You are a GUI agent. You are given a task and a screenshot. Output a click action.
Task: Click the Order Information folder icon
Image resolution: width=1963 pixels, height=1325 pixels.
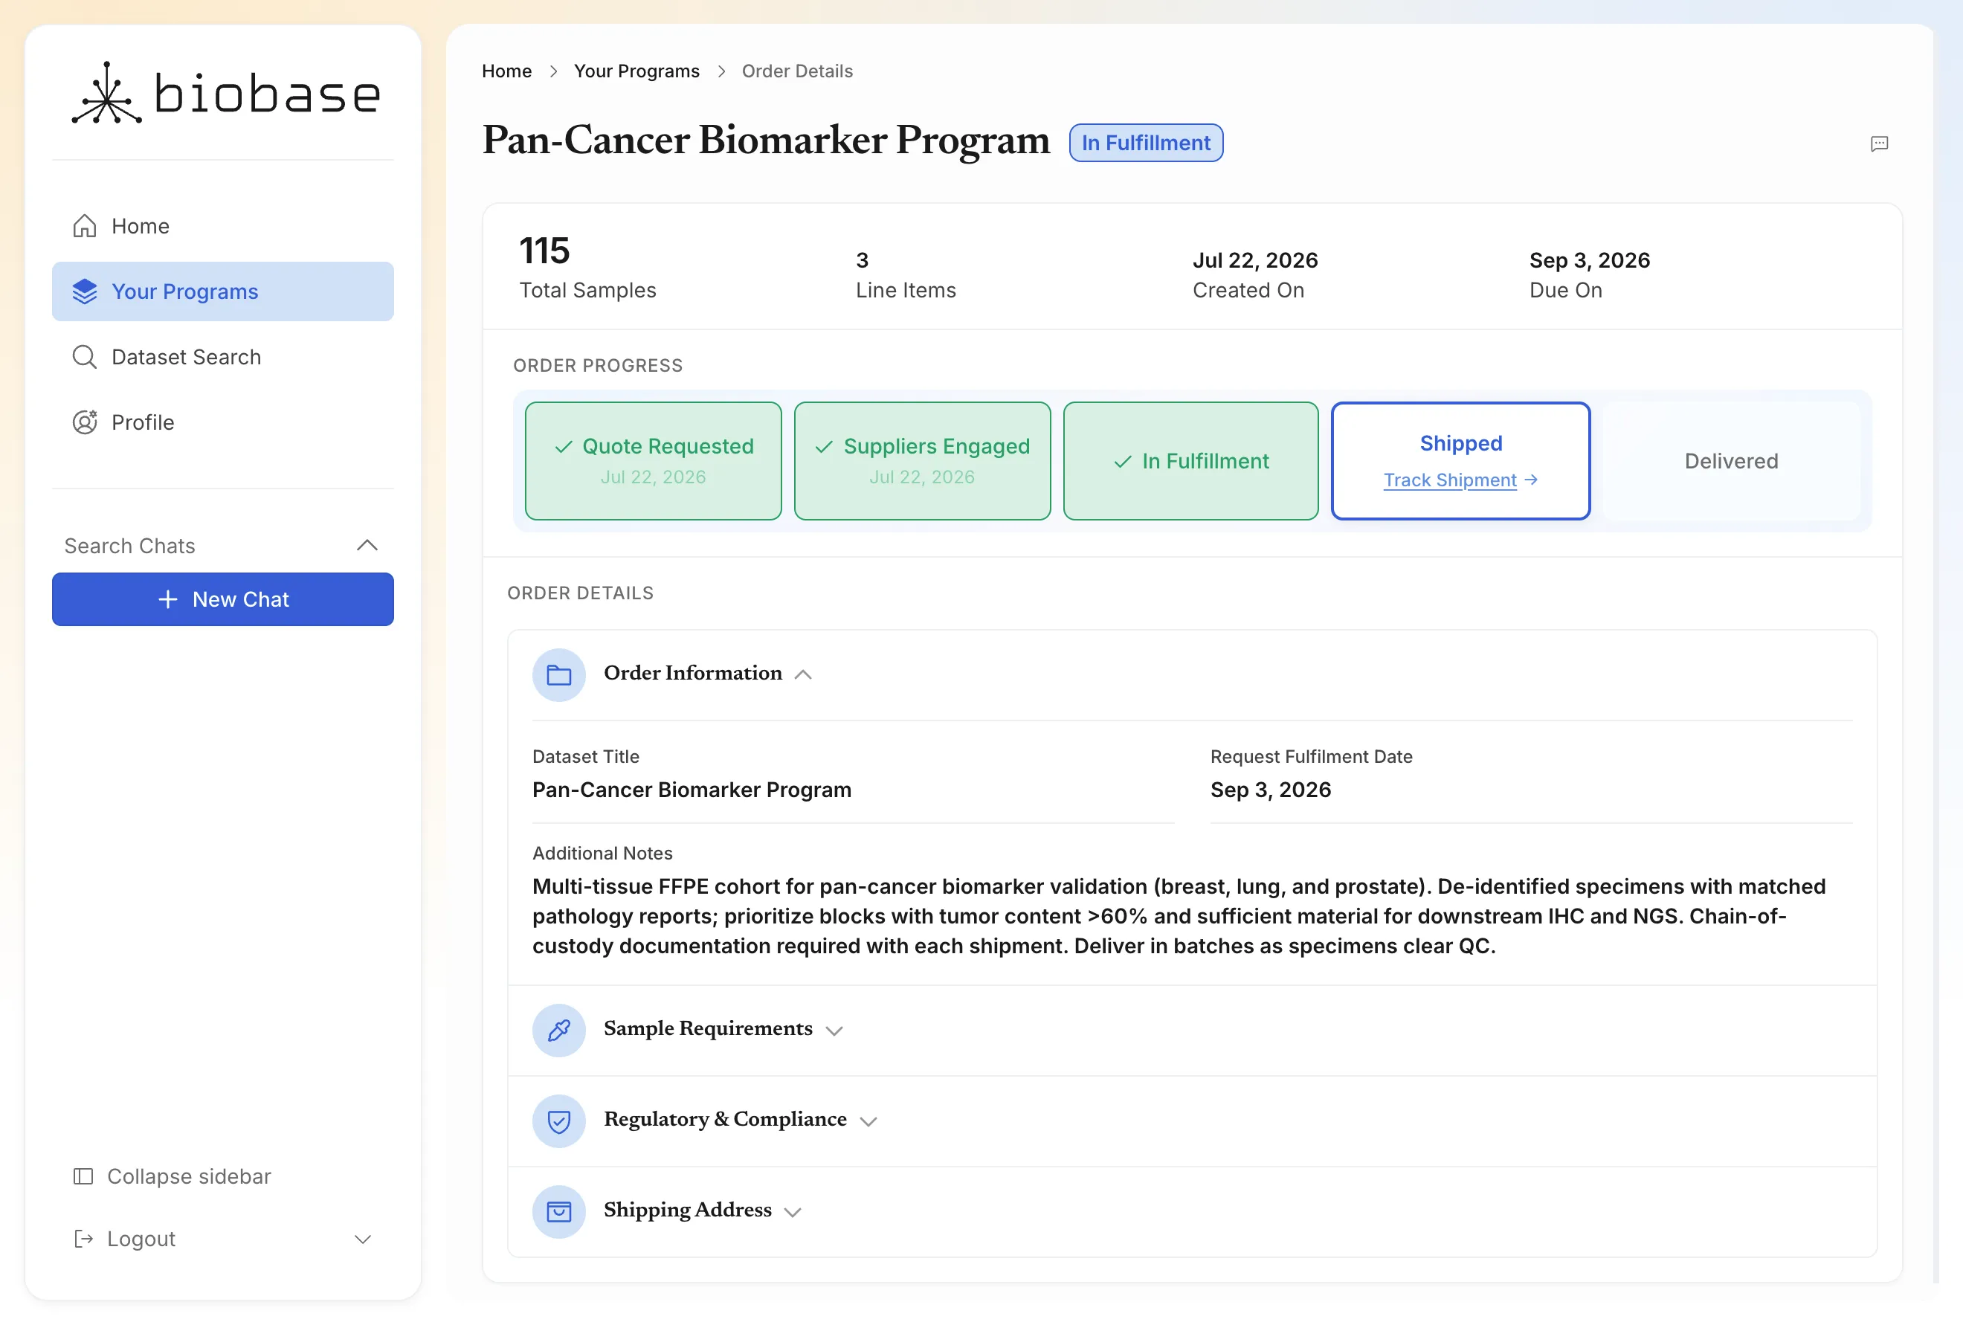559,674
